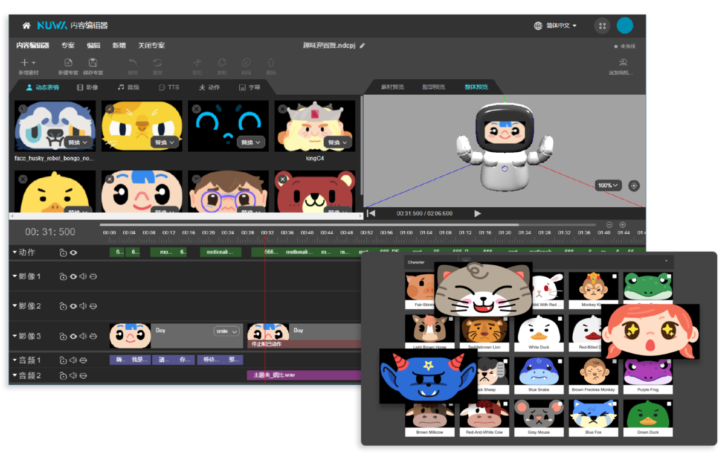Click the 保存专案 save project icon

click(93, 63)
